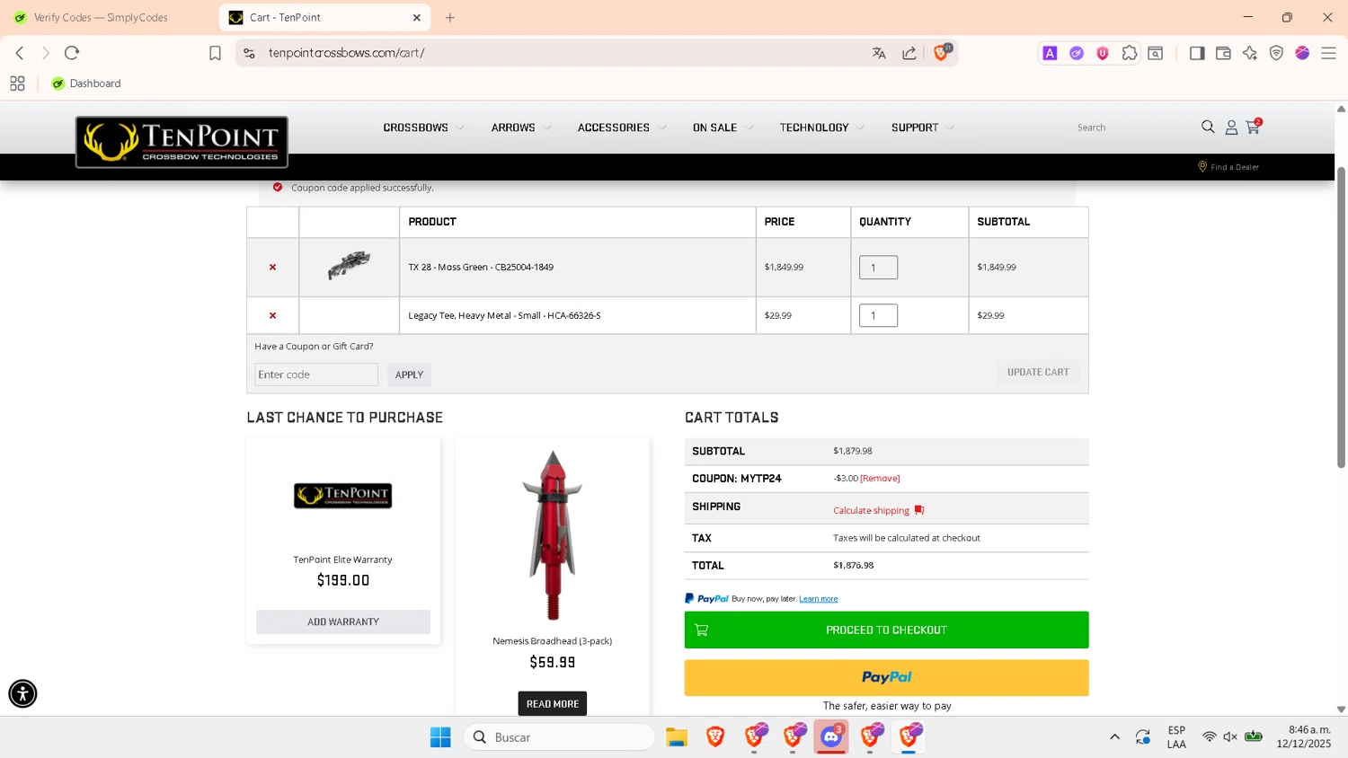Click the Legacy Tee quantity field
Viewport: 1348px width, 758px height.
point(878,316)
